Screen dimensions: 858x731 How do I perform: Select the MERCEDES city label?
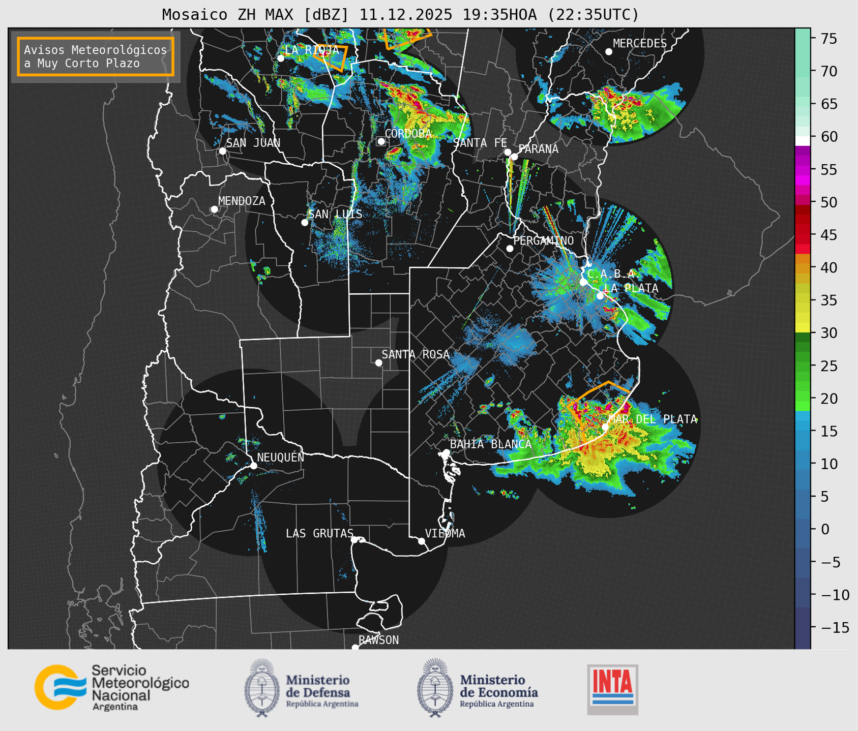click(640, 44)
